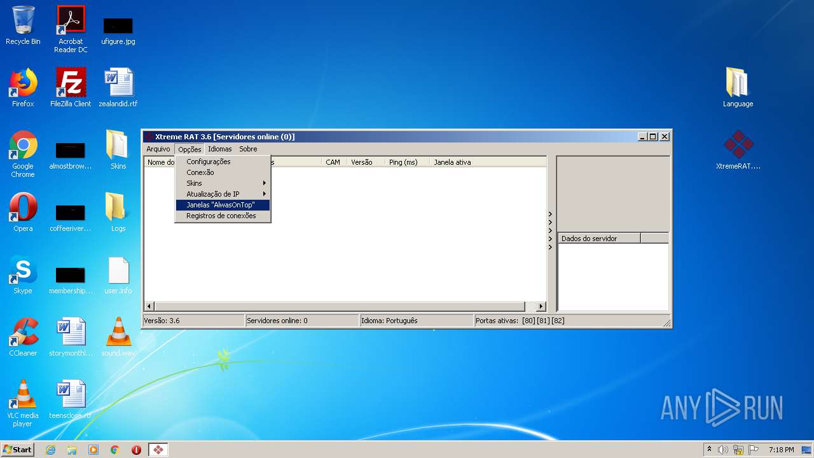814x458 pixels.
Task: Open the Idiomas menu
Action: (220, 149)
